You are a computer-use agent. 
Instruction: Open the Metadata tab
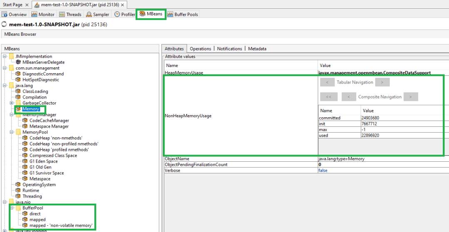pyautogui.click(x=257, y=49)
